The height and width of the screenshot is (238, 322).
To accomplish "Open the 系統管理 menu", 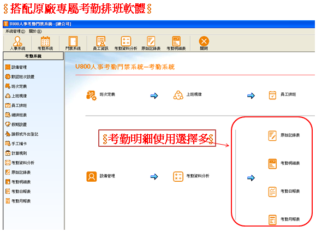I will pos(15,32).
